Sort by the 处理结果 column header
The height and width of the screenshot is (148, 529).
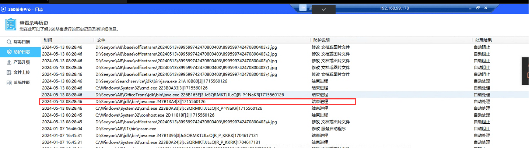(500, 40)
